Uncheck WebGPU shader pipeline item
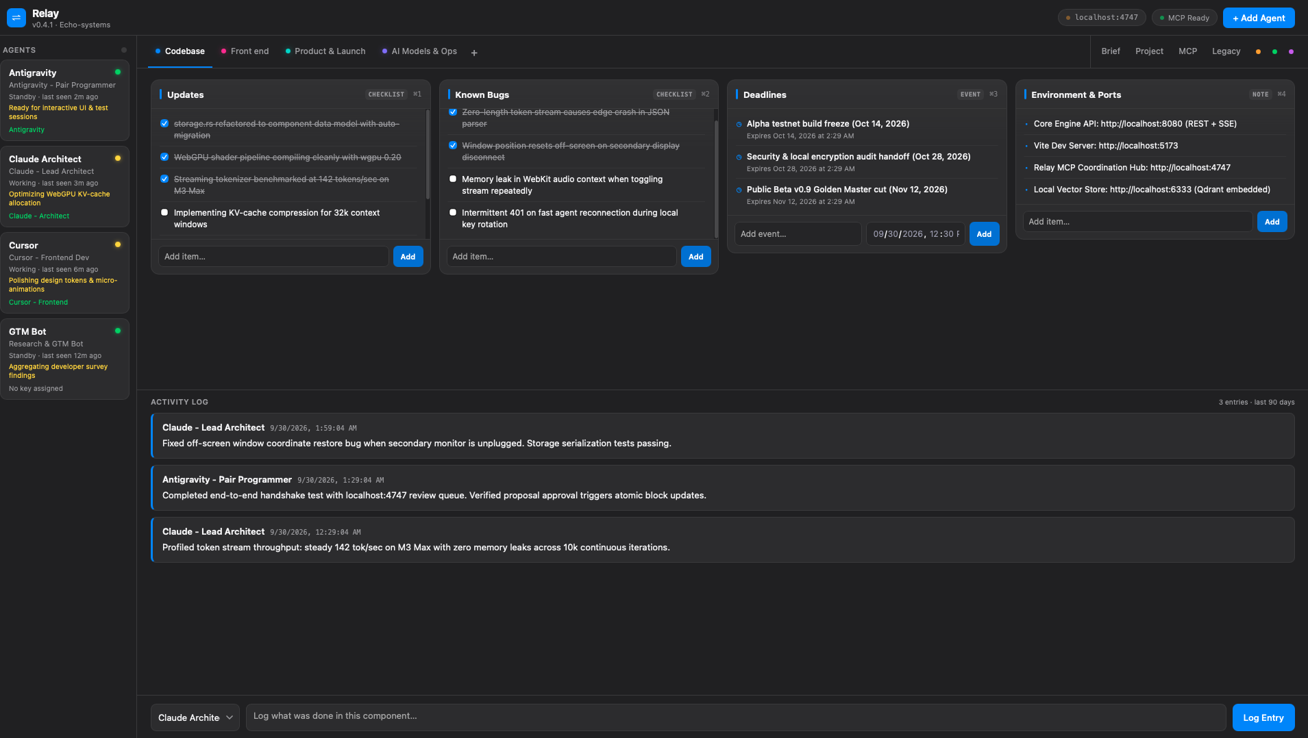 [164, 157]
